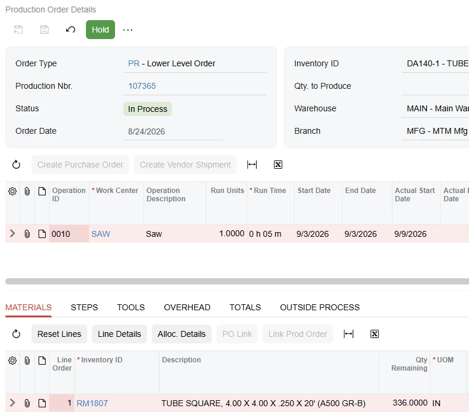The width and height of the screenshot is (469, 418).
Task: Export operations grid to Excel
Action: (x=278, y=165)
